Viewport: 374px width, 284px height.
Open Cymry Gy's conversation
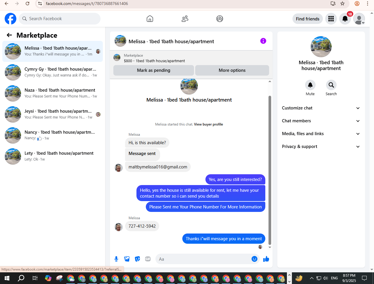(53, 72)
